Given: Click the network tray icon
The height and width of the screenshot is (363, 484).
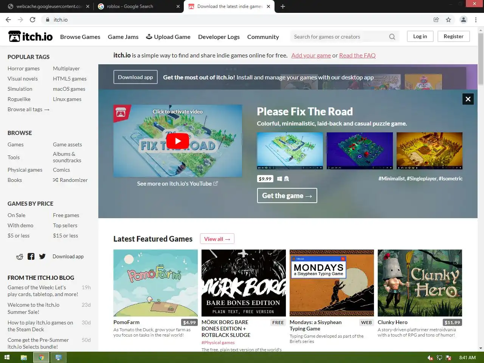Looking at the screenshot, I should point(439,358).
